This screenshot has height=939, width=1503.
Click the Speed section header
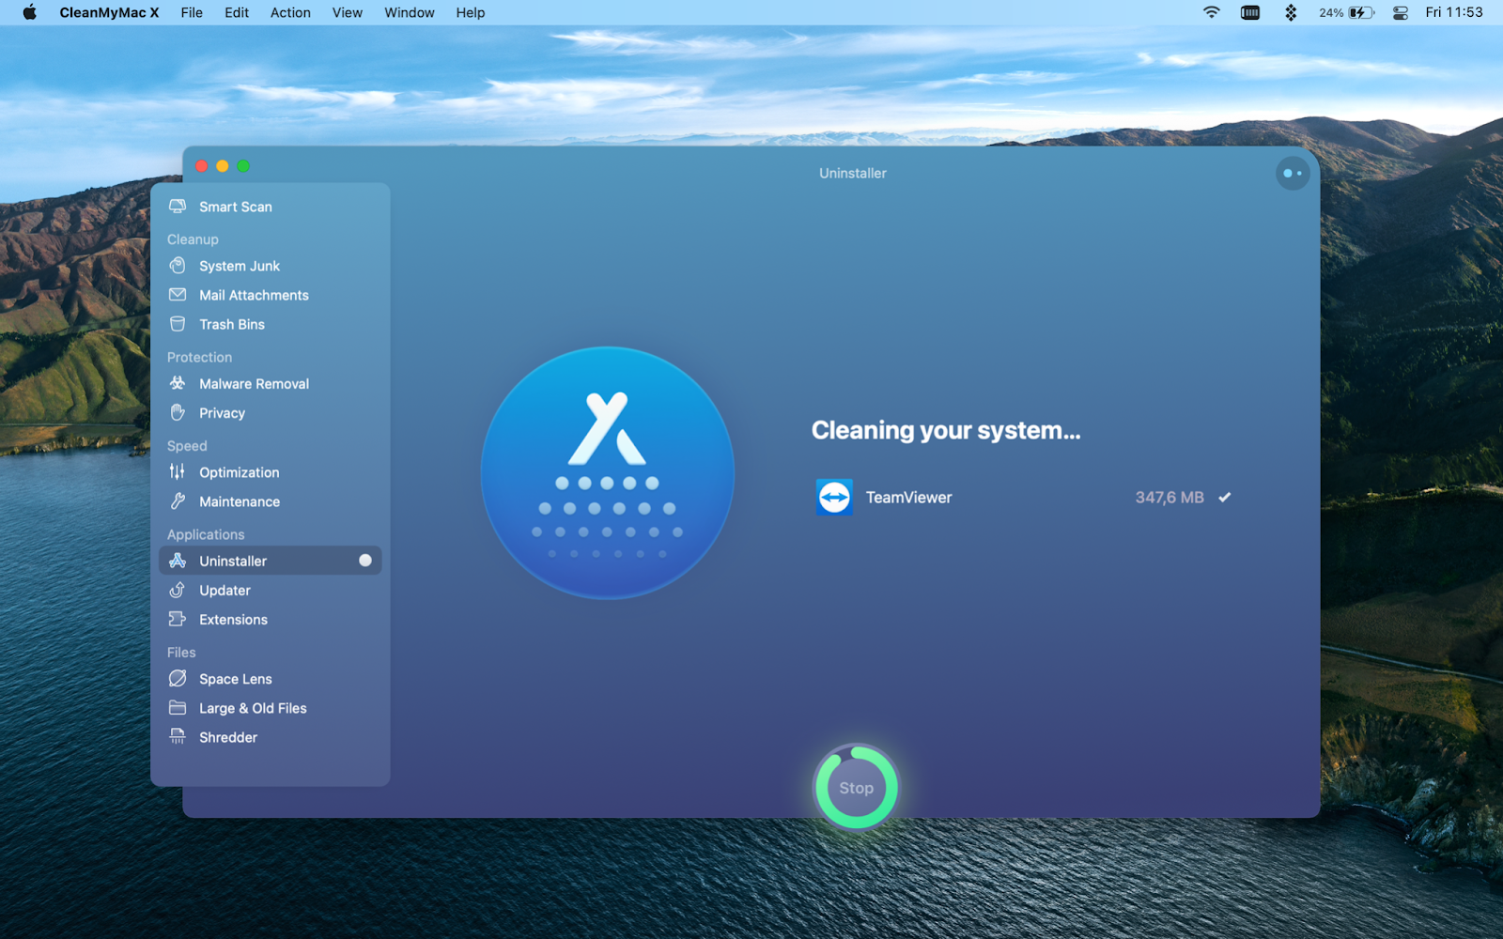[187, 446]
